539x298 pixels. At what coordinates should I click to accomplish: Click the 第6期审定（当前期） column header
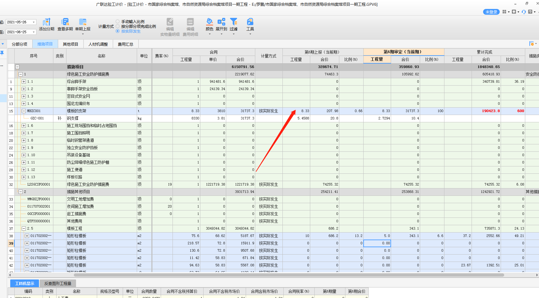(x=404, y=52)
